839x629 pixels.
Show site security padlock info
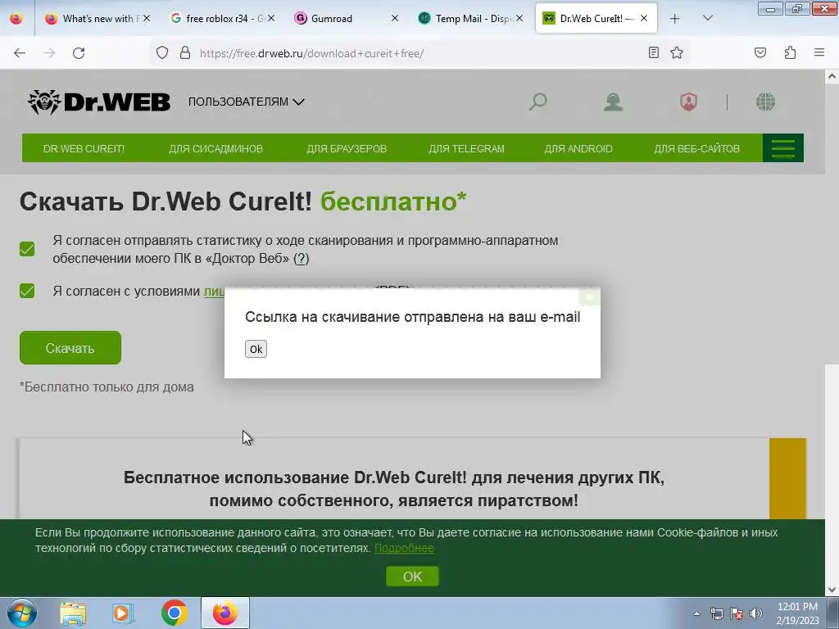click(185, 53)
